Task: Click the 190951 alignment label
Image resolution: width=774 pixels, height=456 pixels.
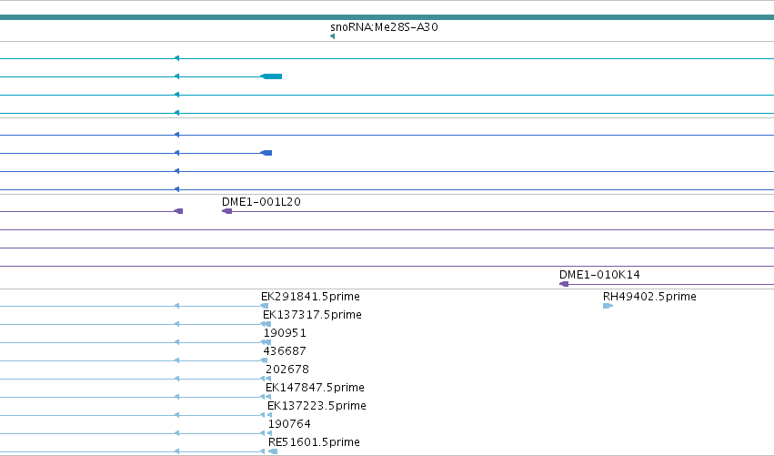Action: (285, 333)
